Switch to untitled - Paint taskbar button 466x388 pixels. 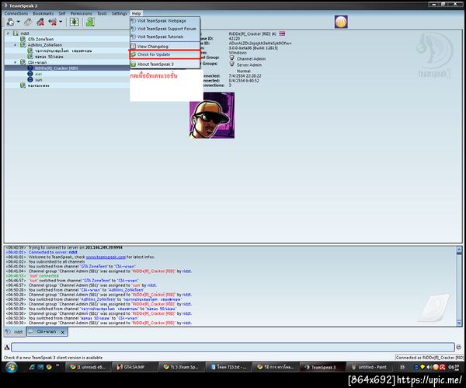[369, 367]
